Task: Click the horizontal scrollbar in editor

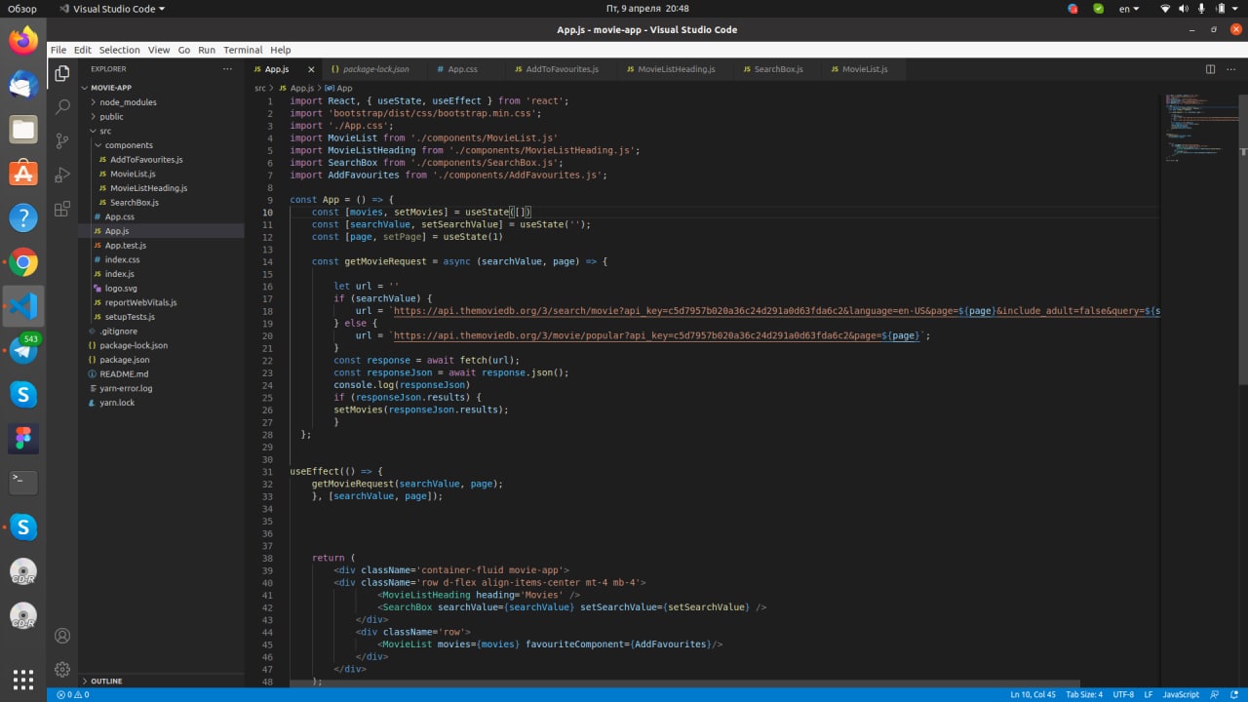Action: pos(682,683)
